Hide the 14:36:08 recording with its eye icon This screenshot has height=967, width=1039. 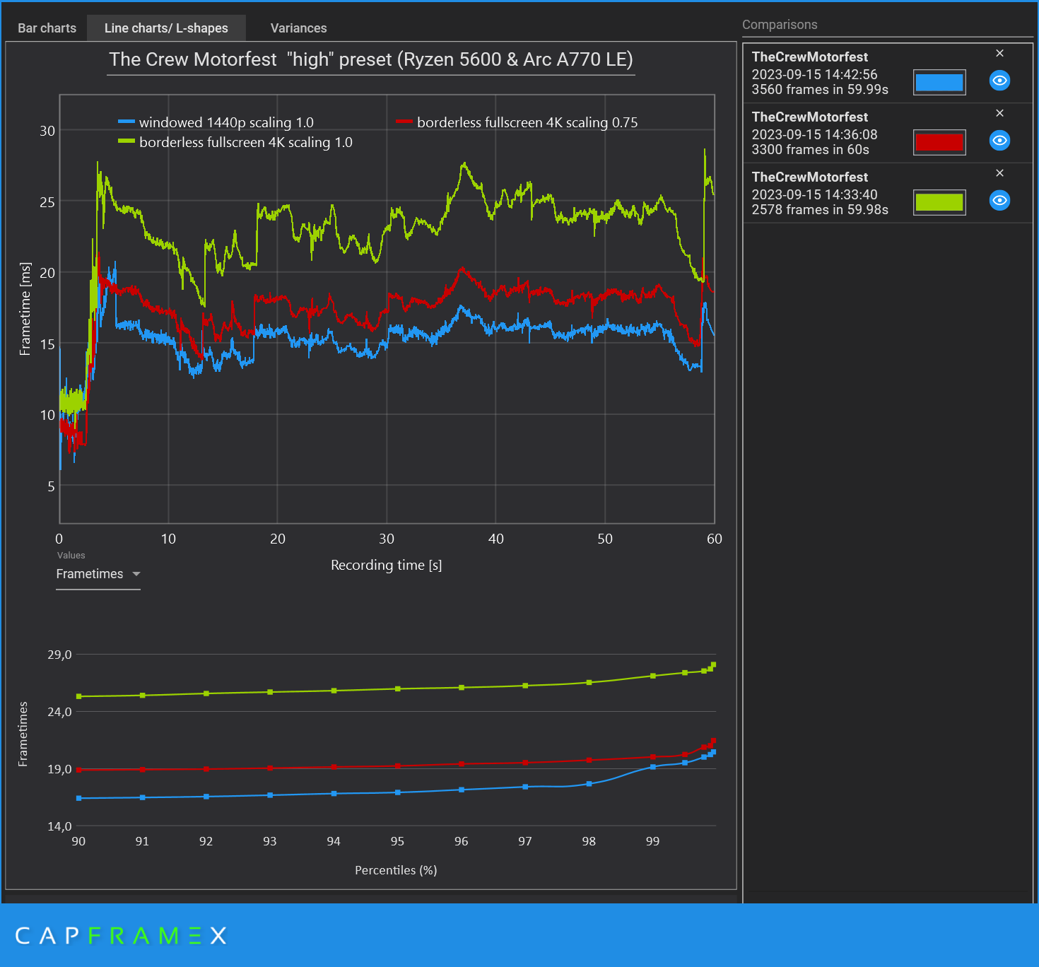(999, 141)
